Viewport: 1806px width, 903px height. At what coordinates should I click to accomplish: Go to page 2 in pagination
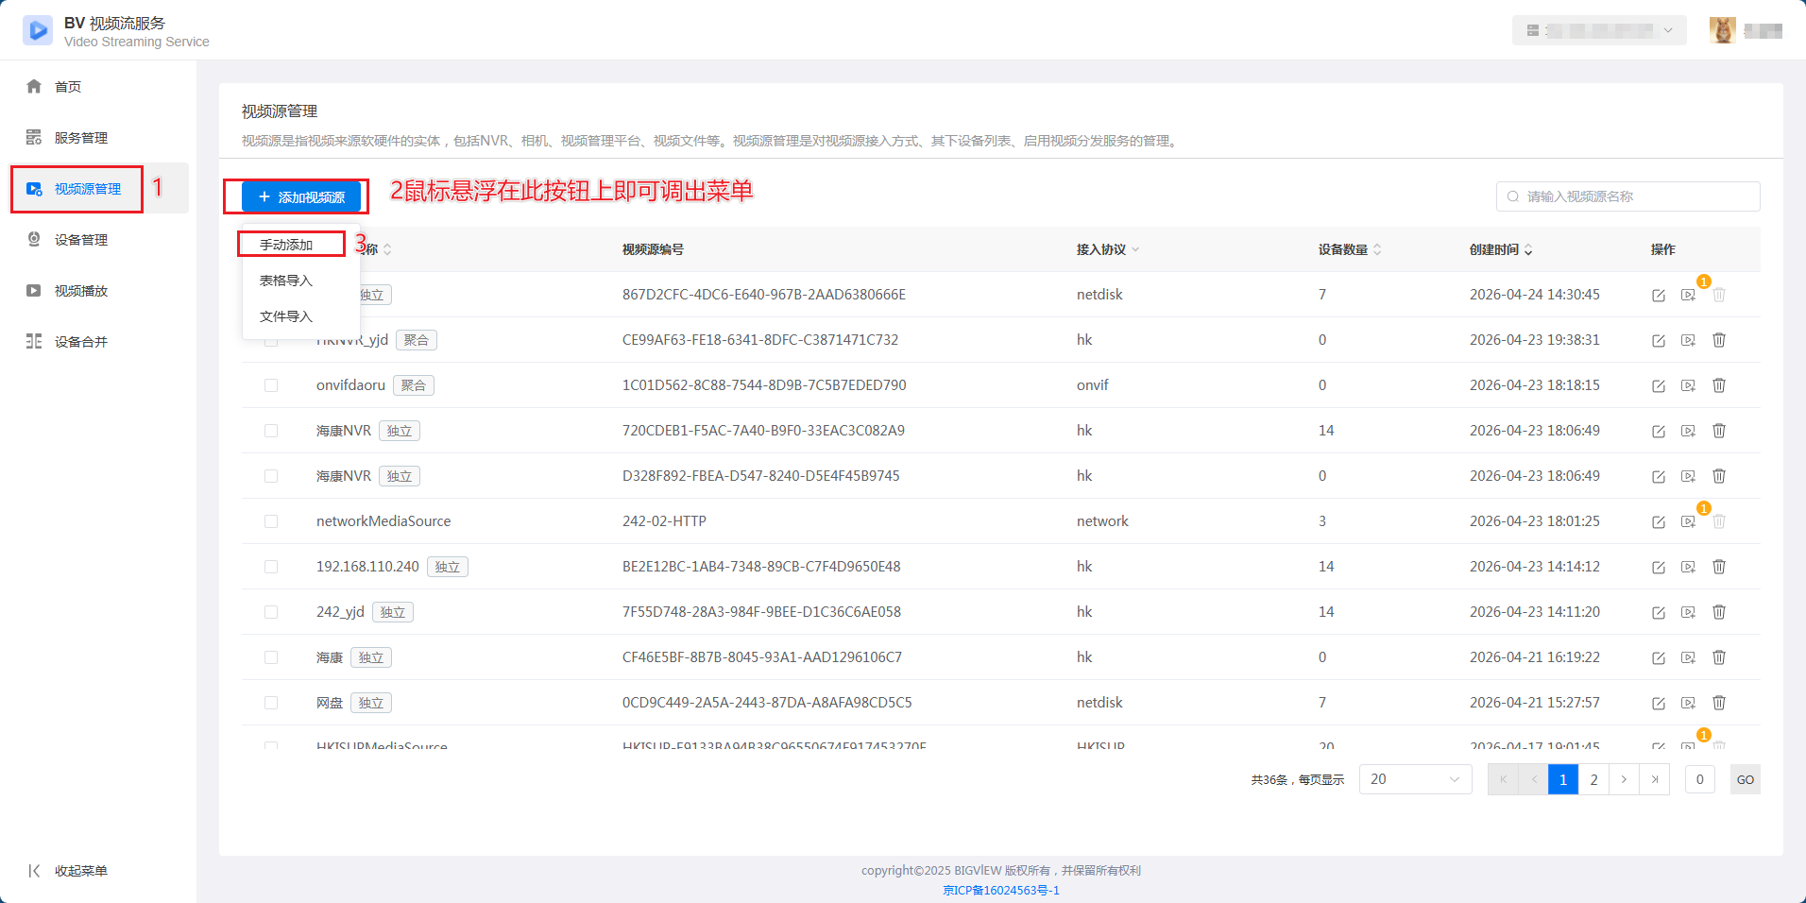(x=1593, y=779)
